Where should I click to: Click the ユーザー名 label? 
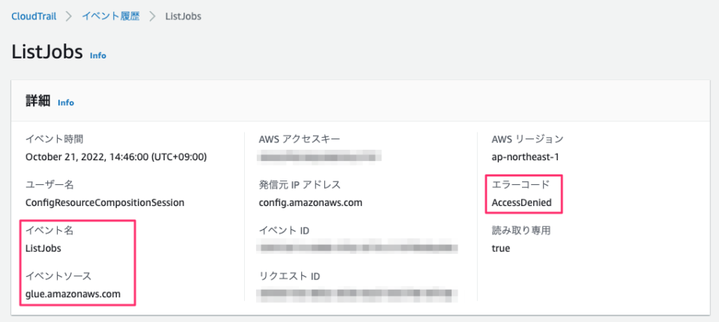[49, 185]
